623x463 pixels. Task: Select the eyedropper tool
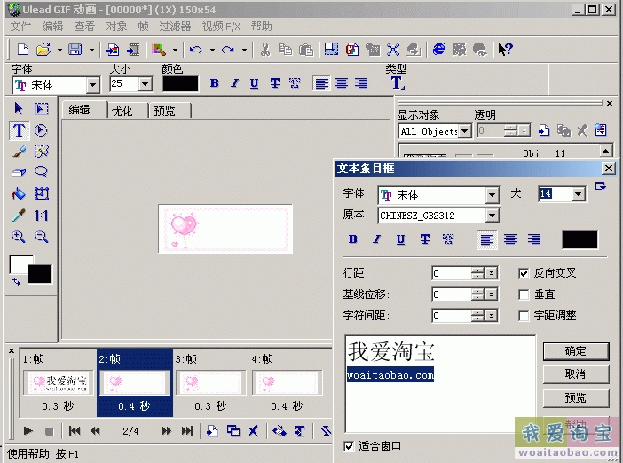click(19, 216)
